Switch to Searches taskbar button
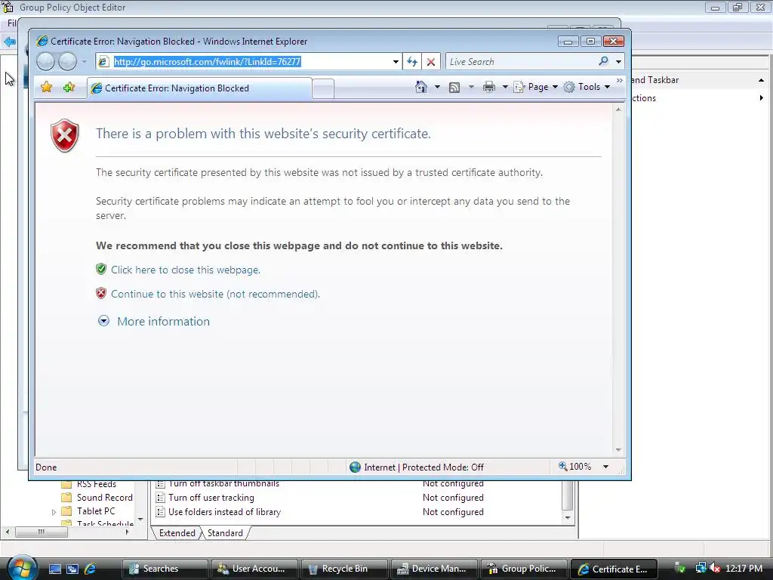 coord(164,569)
